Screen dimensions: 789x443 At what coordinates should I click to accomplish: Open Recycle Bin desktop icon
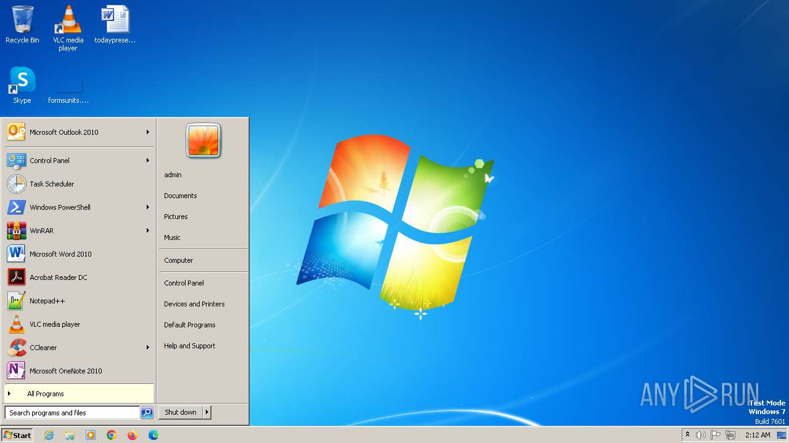pos(22,25)
